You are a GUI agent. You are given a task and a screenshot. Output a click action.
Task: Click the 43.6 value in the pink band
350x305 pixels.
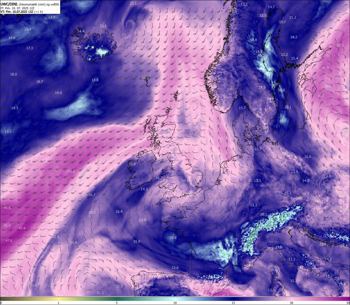71,171
